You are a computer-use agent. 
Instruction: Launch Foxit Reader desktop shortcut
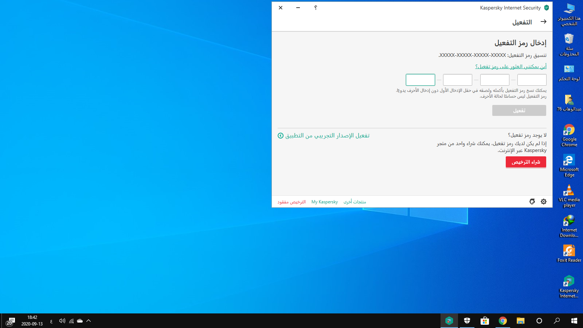coord(569,254)
